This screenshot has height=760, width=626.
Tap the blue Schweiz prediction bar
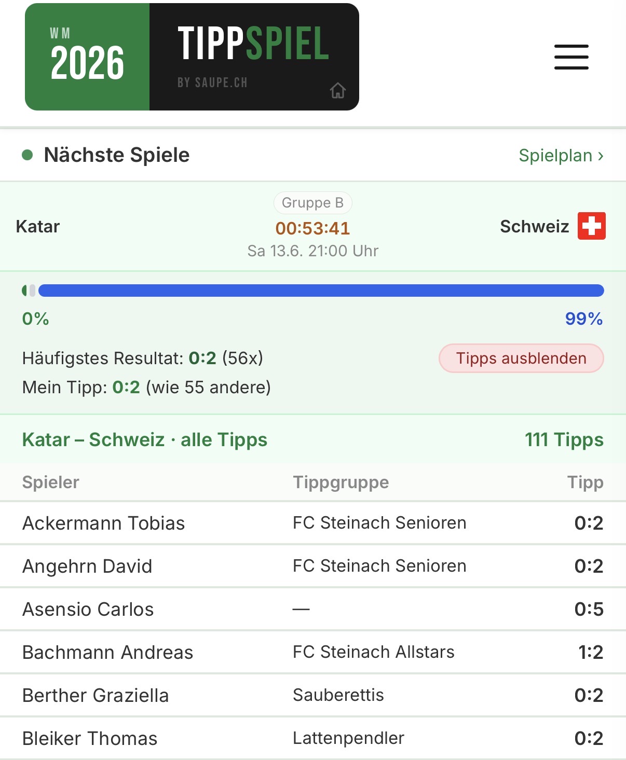point(321,291)
